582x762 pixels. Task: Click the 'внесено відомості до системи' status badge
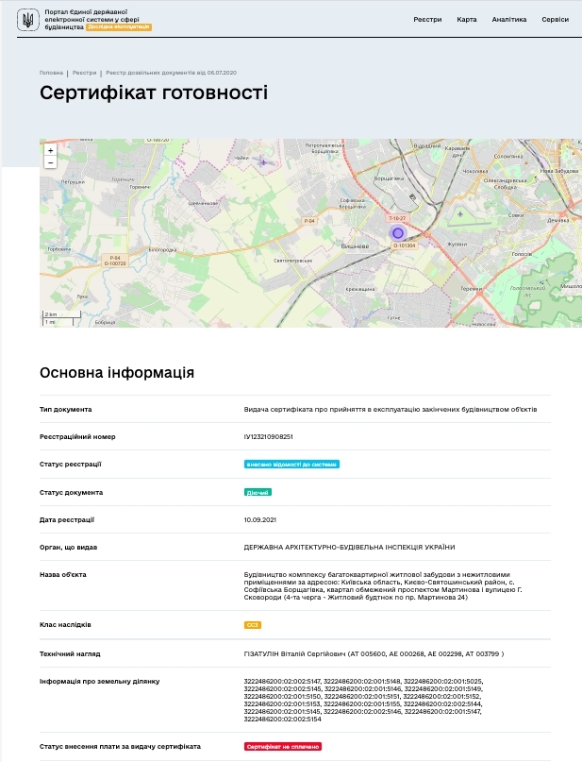pyautogui.click(x=291, y=465)
